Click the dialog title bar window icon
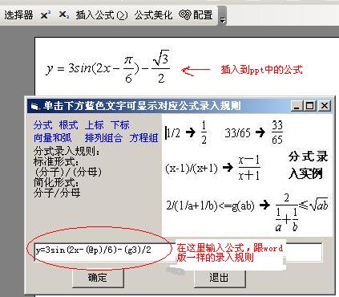339x297 pixels. [34, 107]
